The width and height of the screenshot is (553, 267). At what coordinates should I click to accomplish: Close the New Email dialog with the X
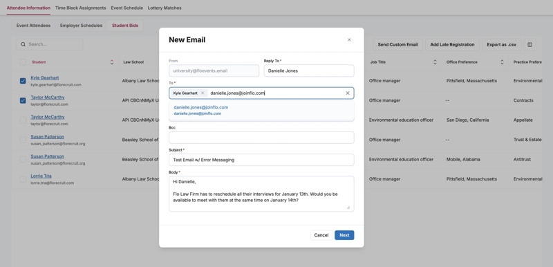pos(349,40)
